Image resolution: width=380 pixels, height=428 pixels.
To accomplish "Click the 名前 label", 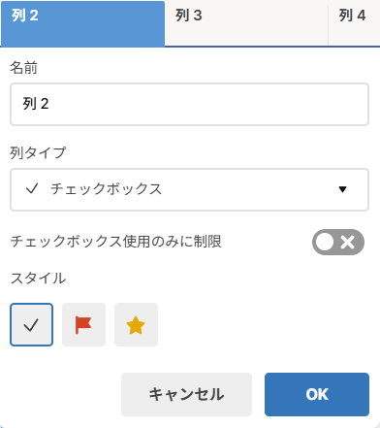I will coord(23,68).
